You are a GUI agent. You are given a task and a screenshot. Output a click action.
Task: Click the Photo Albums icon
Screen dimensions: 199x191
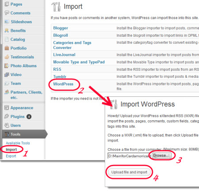[7, 66]
